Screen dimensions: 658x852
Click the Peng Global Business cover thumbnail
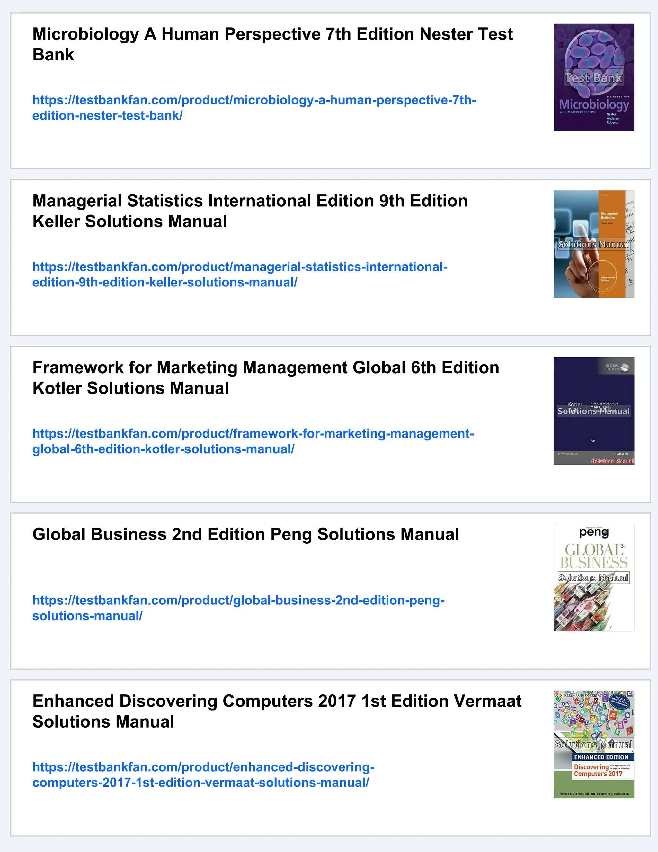[x=594, y=578]
